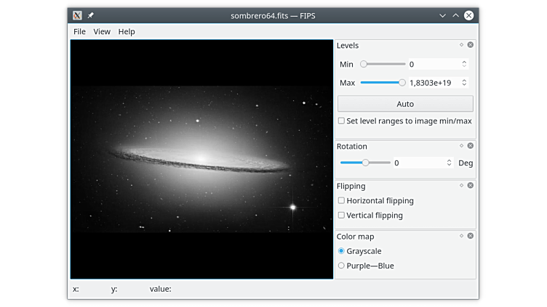This screenshot has width=547, height=307.
Task: Enable Set level ranges to image min/max
Action: tap(342, 121)
